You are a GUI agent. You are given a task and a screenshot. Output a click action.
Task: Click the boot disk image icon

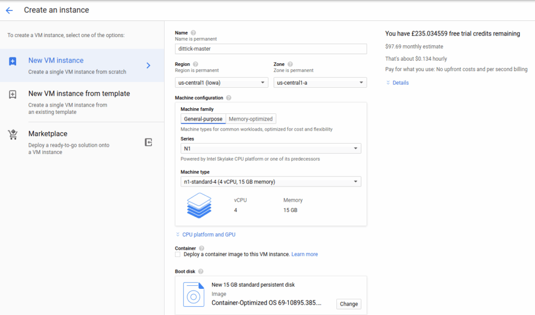click(x=194, y=295)
